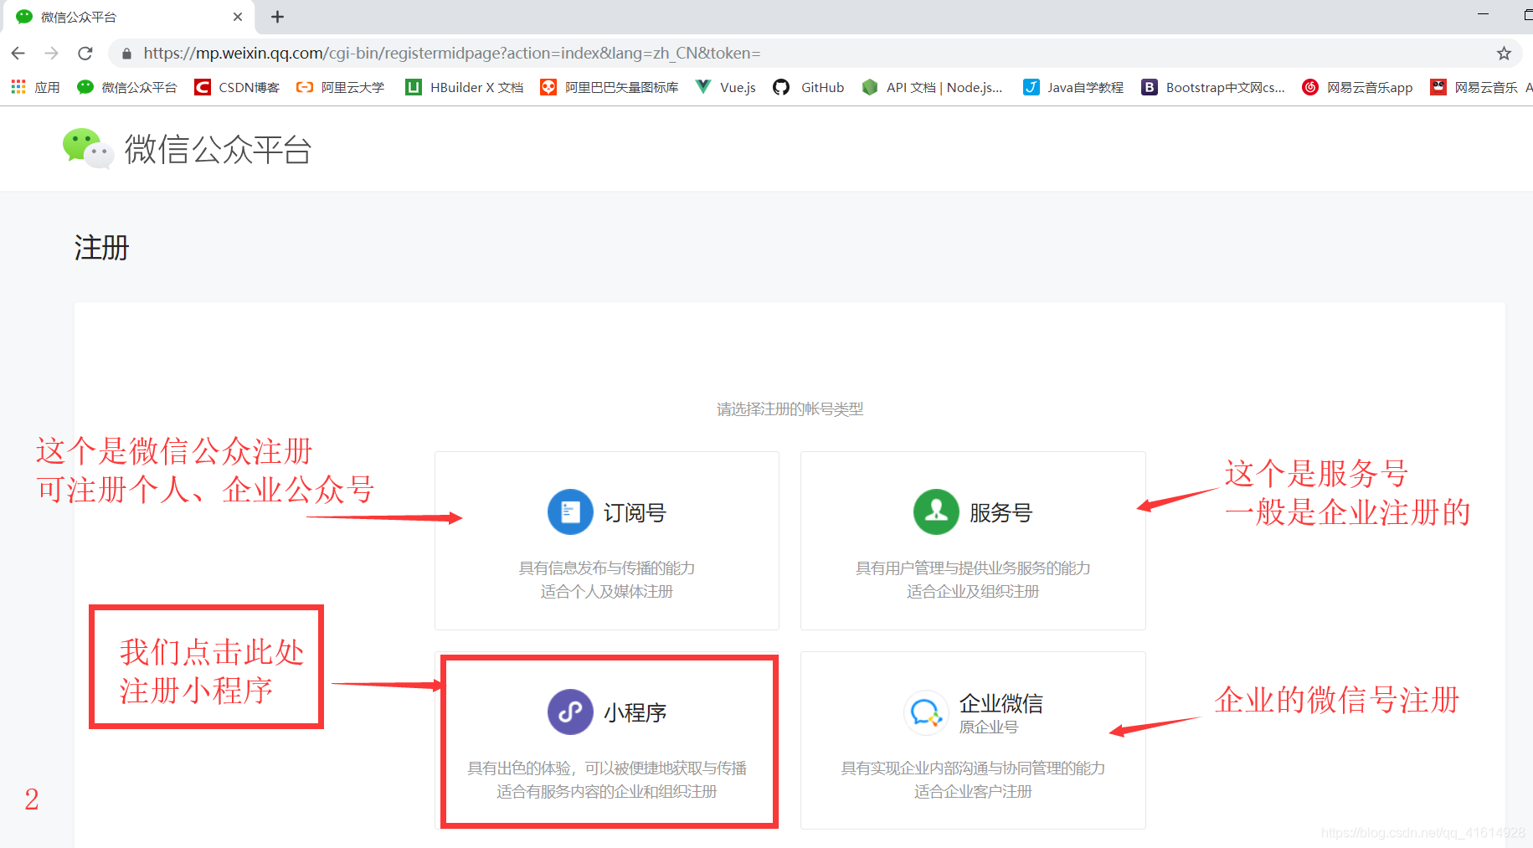Click the browser forward arrow
The height and width of the screenshot is (848, 1533).
[52, 54]
